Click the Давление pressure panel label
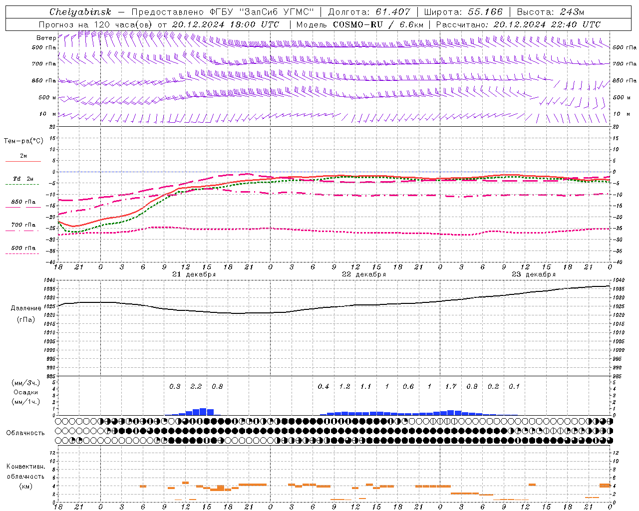The width and height of the screenshot is (639, 511). (x=26, y=308)
